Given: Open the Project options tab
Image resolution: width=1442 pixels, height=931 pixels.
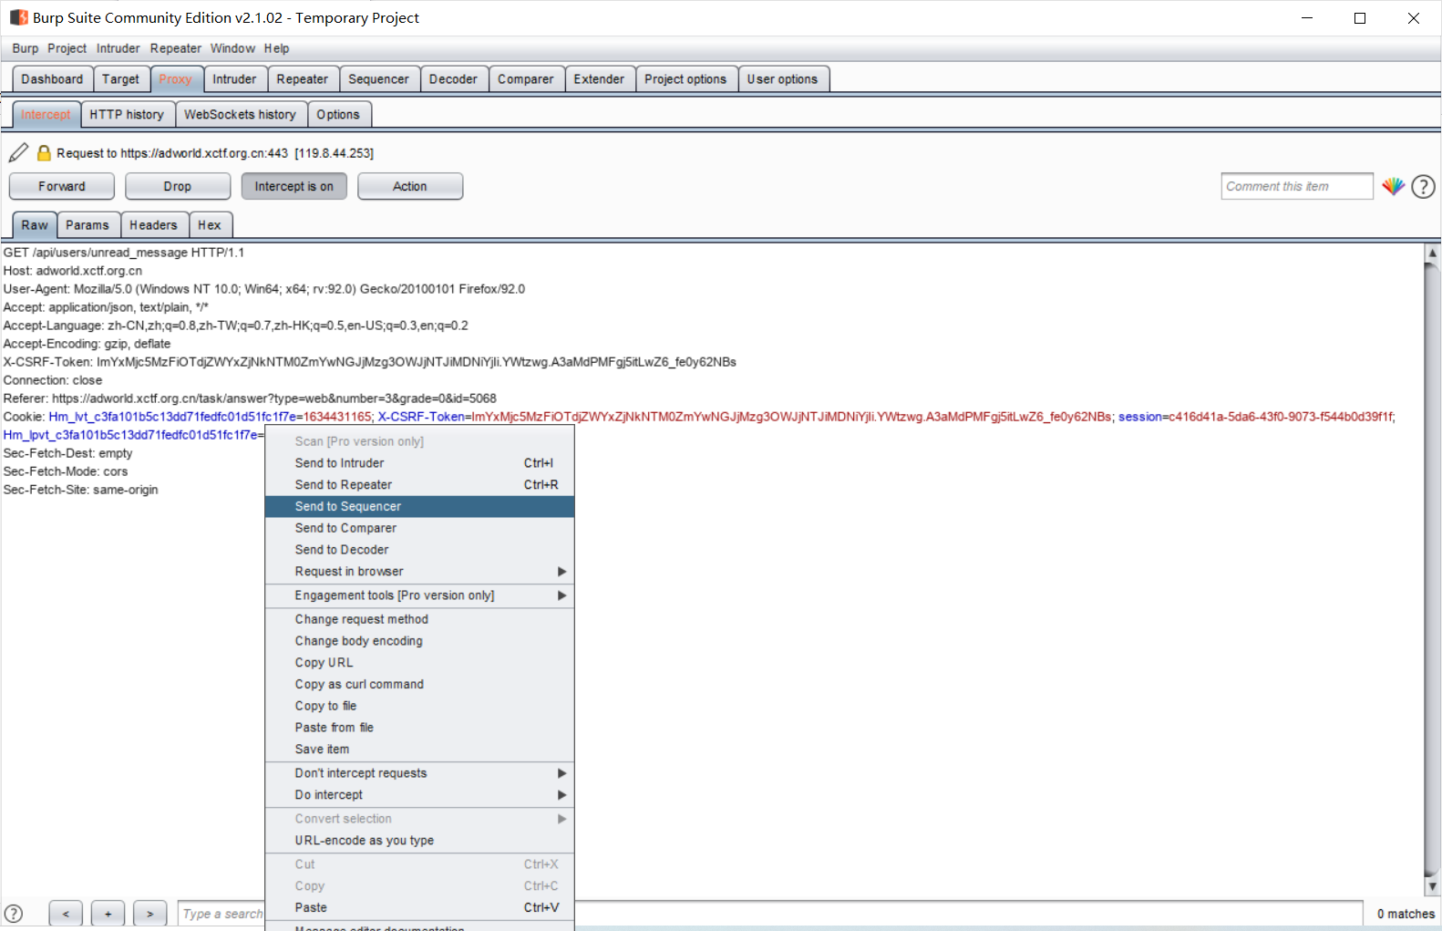Looking at the screenshot, I should click(685, 79).
